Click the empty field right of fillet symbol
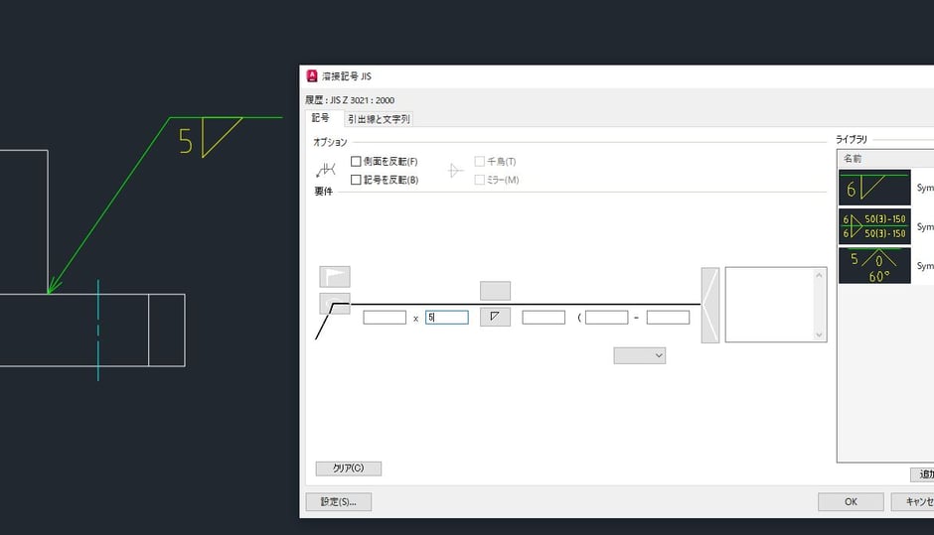Viewport: 934px width, 535px height. 544,318
